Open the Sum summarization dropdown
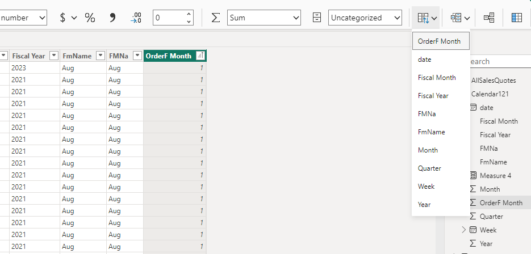Image resolution: width=531 pixels, height=254 pixels. (264, 18)
